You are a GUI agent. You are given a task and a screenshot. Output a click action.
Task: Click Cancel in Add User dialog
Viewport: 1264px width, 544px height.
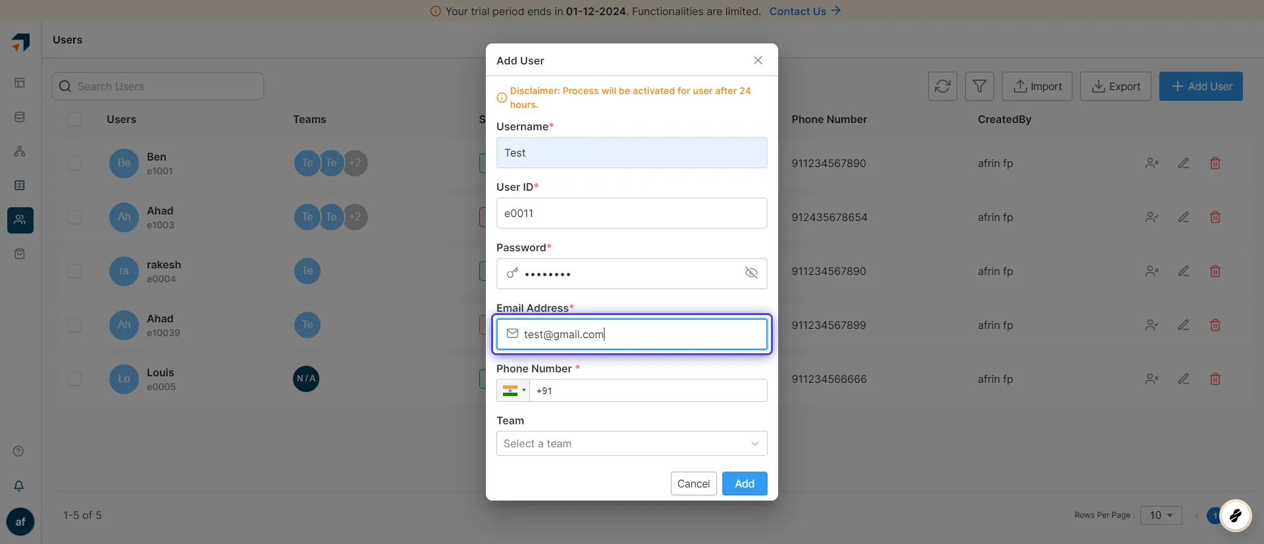click(694, 483)
